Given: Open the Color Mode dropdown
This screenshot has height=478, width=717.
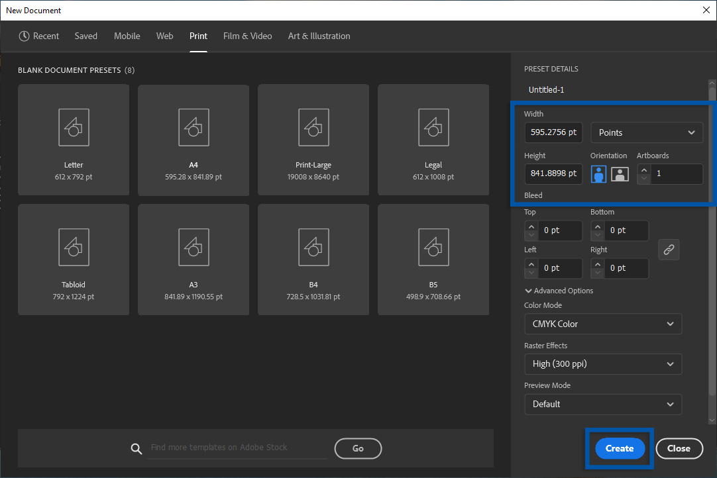Looking at the screenshot, I should click(602, 324).
